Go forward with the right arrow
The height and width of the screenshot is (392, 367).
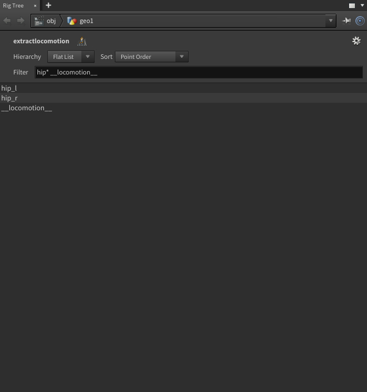tap(21, 21)
